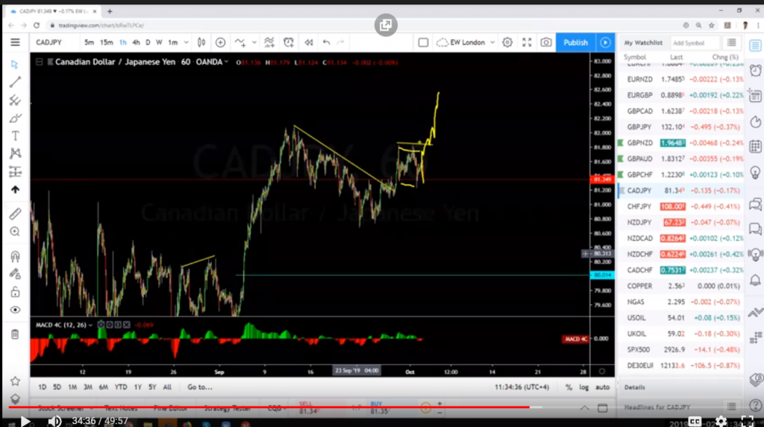Viewport: 764px width, 427px height.
Task: Toggle log scale
Action: pos(583,387)
